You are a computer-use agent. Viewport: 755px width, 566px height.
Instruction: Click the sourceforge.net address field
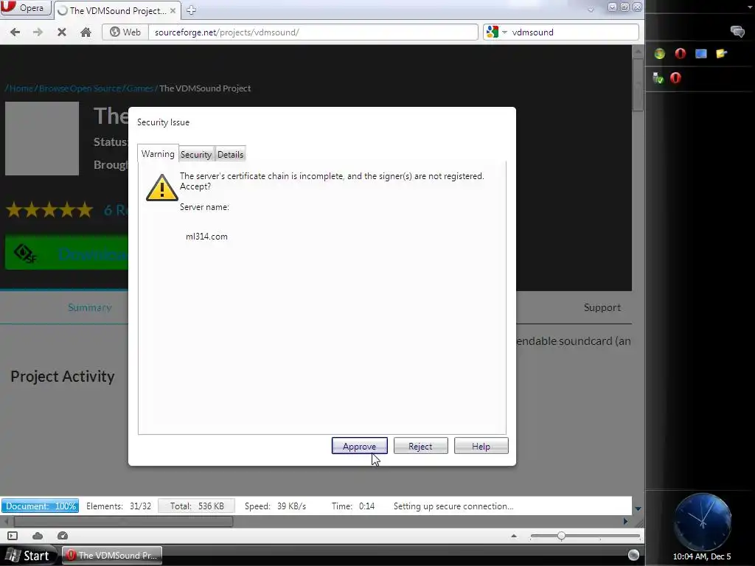coord(313,32)
